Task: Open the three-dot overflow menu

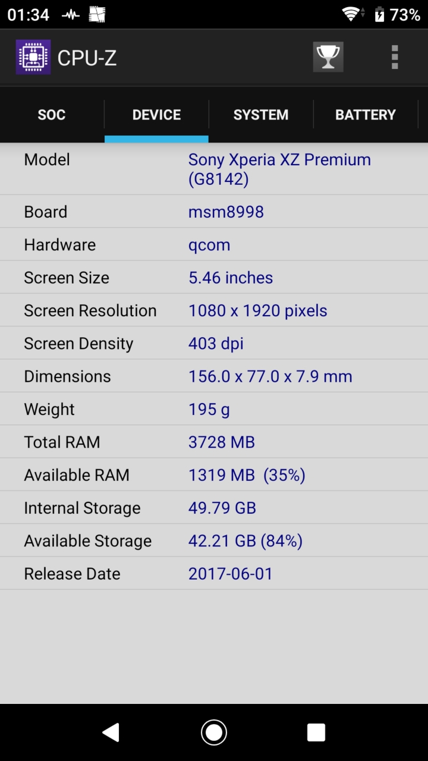Action: [x=394, y=57]
